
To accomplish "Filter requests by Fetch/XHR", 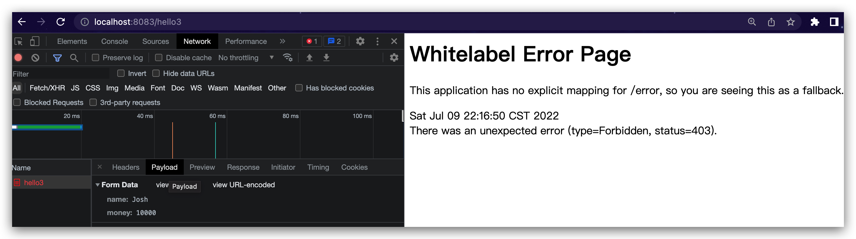I will pyautogui.click(x=47, y=88).
